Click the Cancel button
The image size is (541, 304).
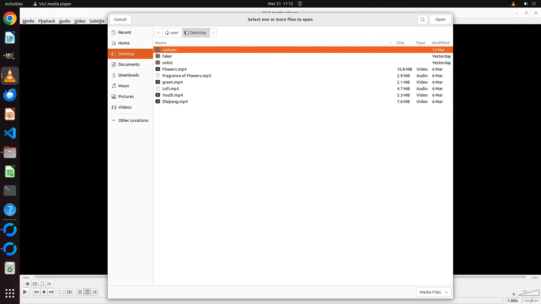[120, 19]
